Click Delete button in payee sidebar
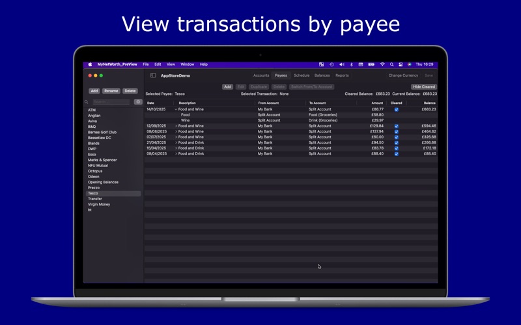 click(130, 91)
